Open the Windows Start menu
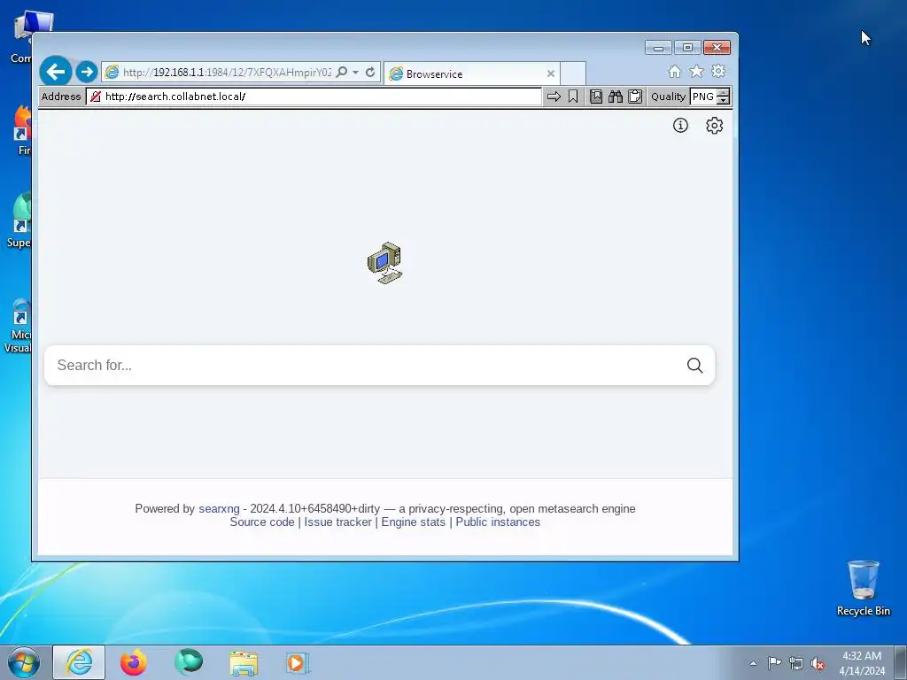Viewport: 907px width, 680px height. [24, 662]
